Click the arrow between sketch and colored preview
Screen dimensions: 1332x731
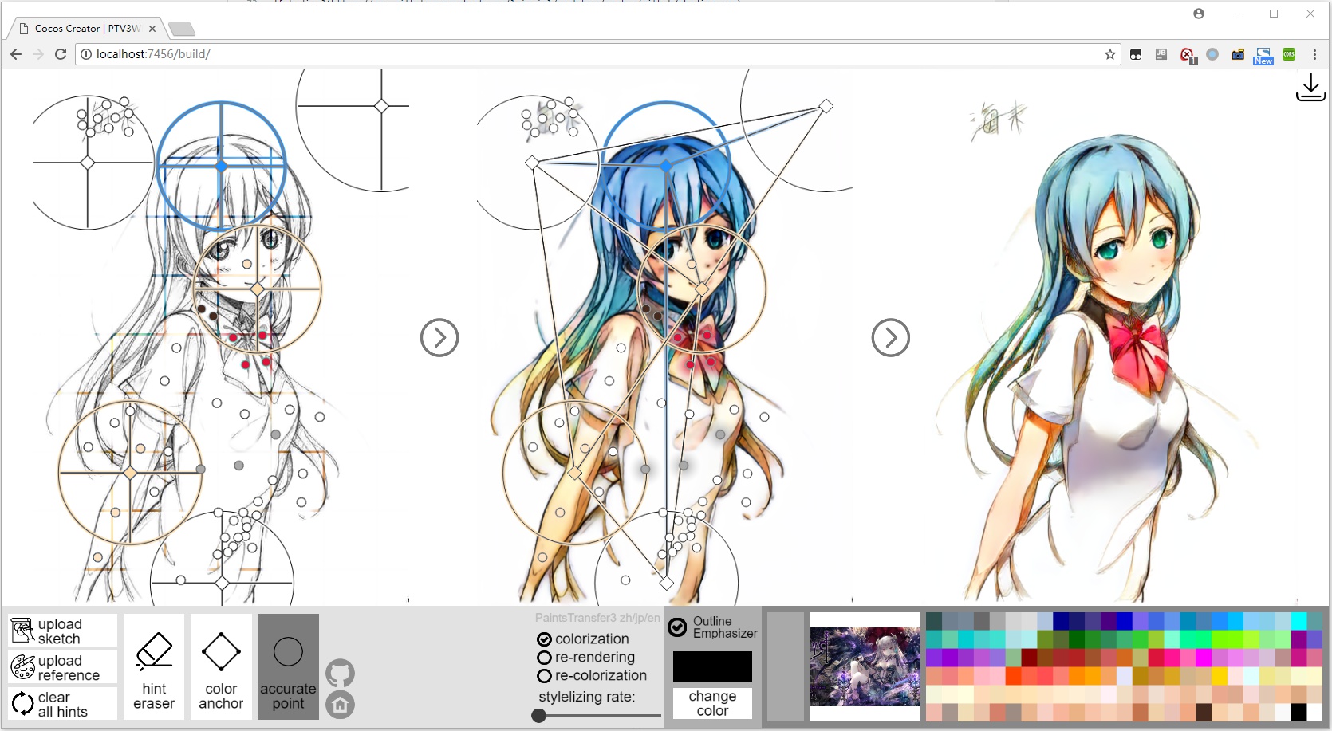(439, 337)
